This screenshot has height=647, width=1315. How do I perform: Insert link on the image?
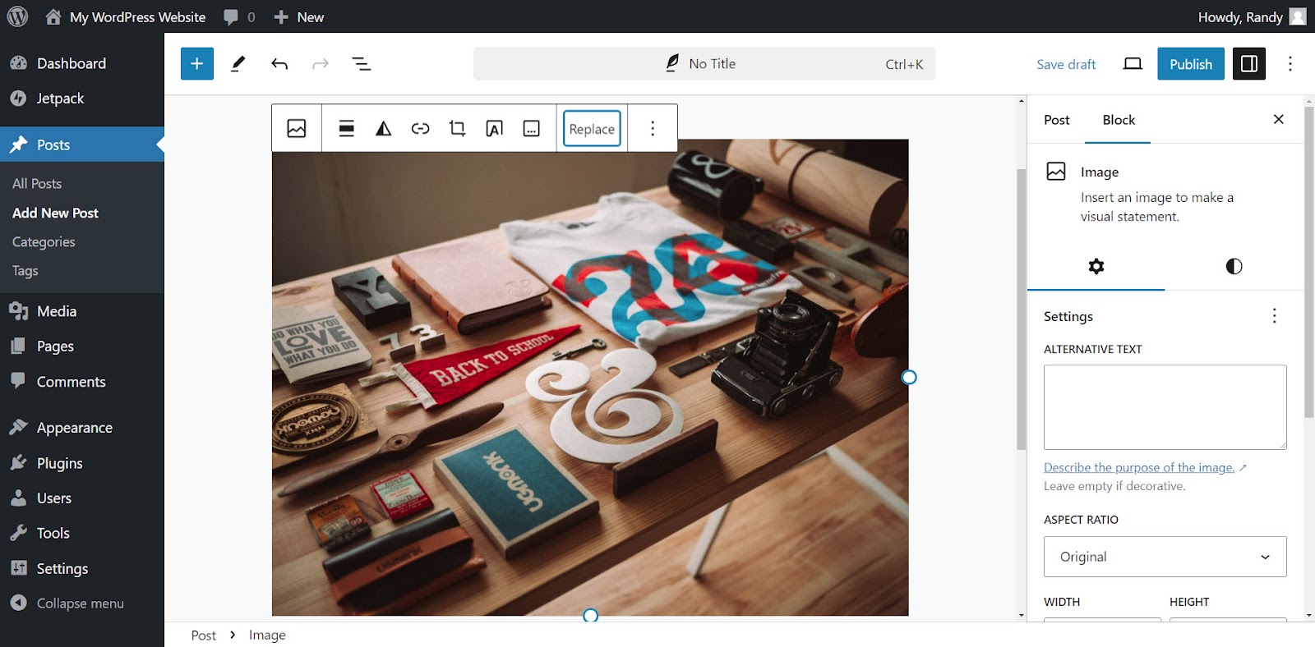[420, 128]
